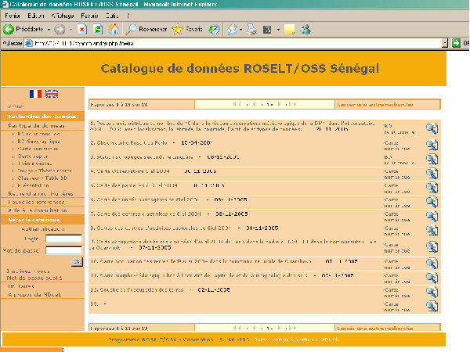Click the Refresh page icon
The width and height of the screenshot is (470, 352).
pyautogui.click(x=98, y=30)
